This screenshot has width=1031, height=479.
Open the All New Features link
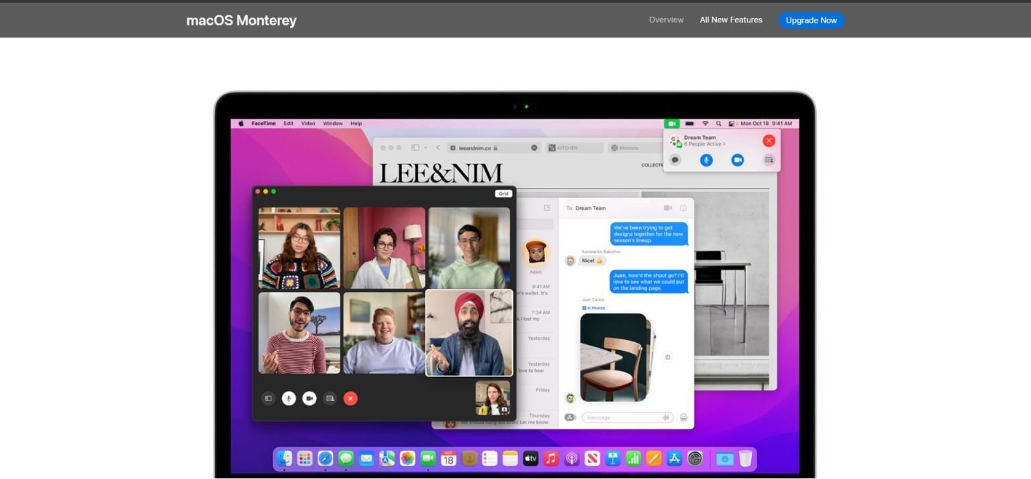[x=731, y=20]
